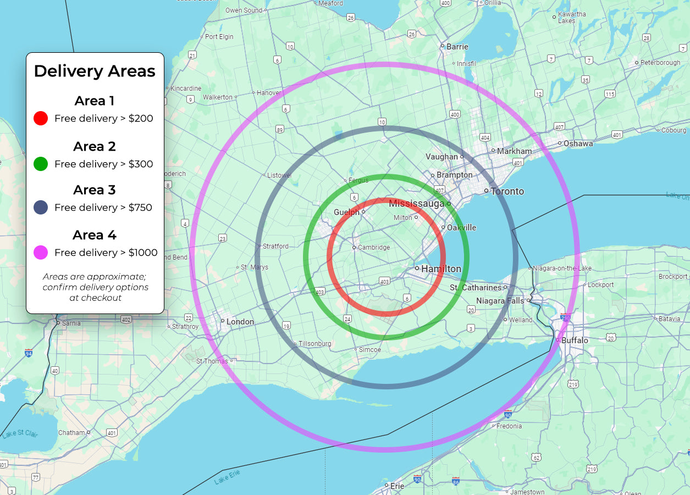
Task: Click the Interstate 290 shield near Buffalo
Action: tap(566, 318)
